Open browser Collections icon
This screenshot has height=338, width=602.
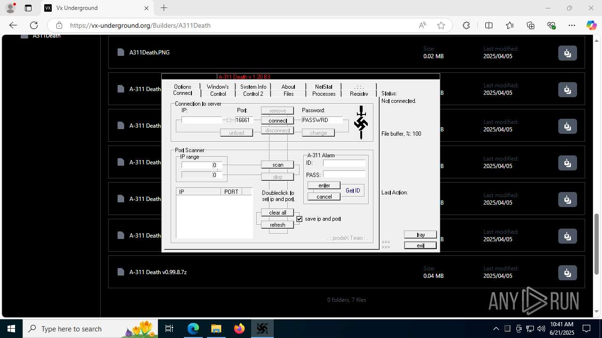click(x=531, y=25)
